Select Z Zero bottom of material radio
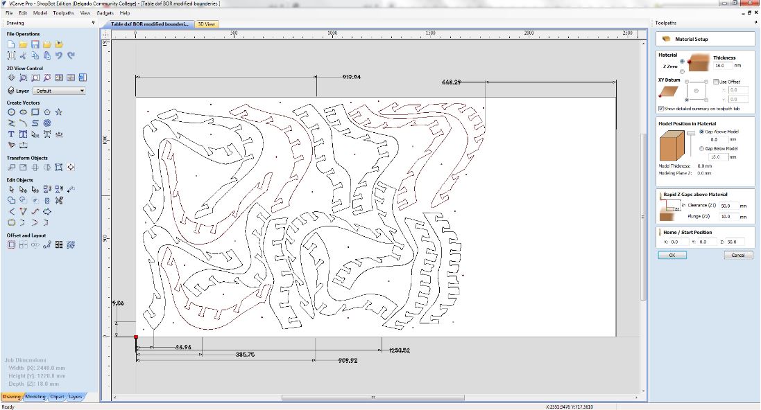761x410 pixels. click(x=683, y=72)
